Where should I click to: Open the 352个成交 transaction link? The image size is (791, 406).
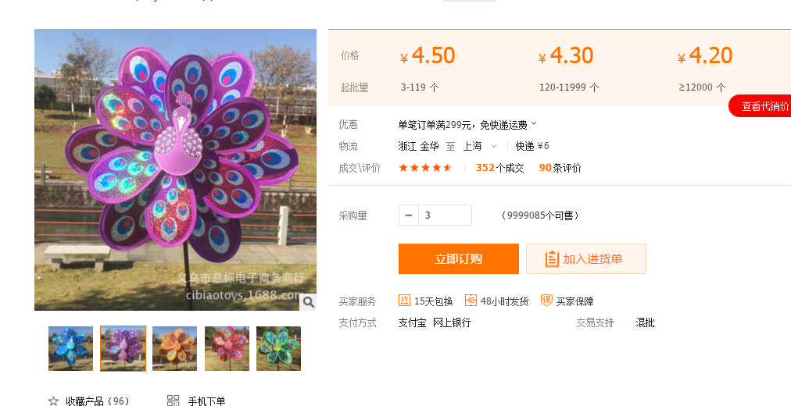tap(500, 168)
